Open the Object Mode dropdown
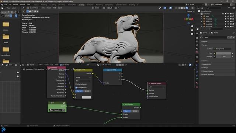The height and width of the screenshot is (133, 236). tap(34, 8)
